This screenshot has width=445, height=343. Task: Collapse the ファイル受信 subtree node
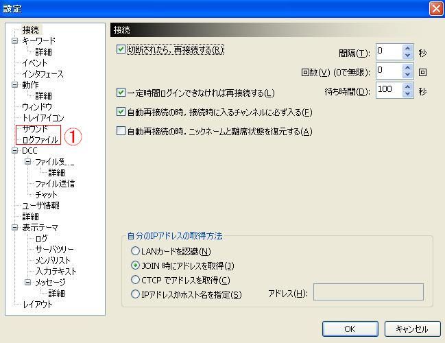coord(28,162)
